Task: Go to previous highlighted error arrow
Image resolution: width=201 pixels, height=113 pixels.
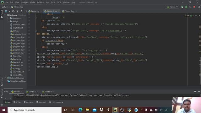Action: 196,15
